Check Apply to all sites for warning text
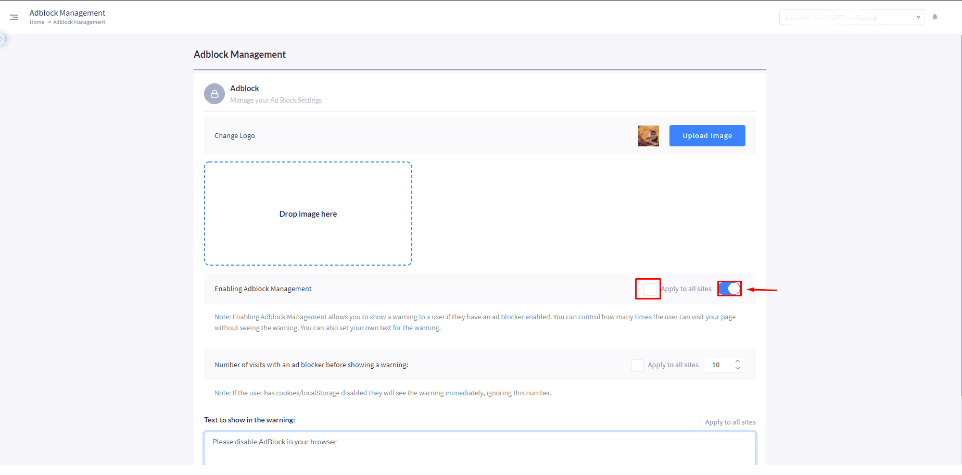962x475 pixels. tap(695, 422)
